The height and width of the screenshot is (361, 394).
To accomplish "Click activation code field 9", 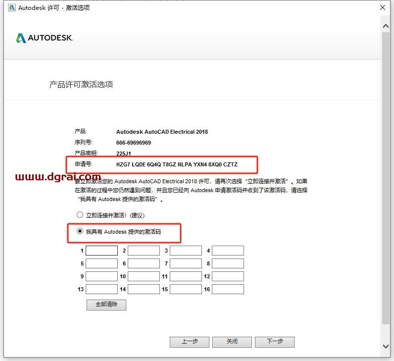I will coord(102,276).
